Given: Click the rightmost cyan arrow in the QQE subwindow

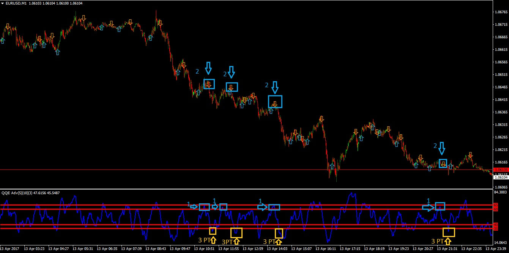Looking at the screenshot, I should pos(428,207).
